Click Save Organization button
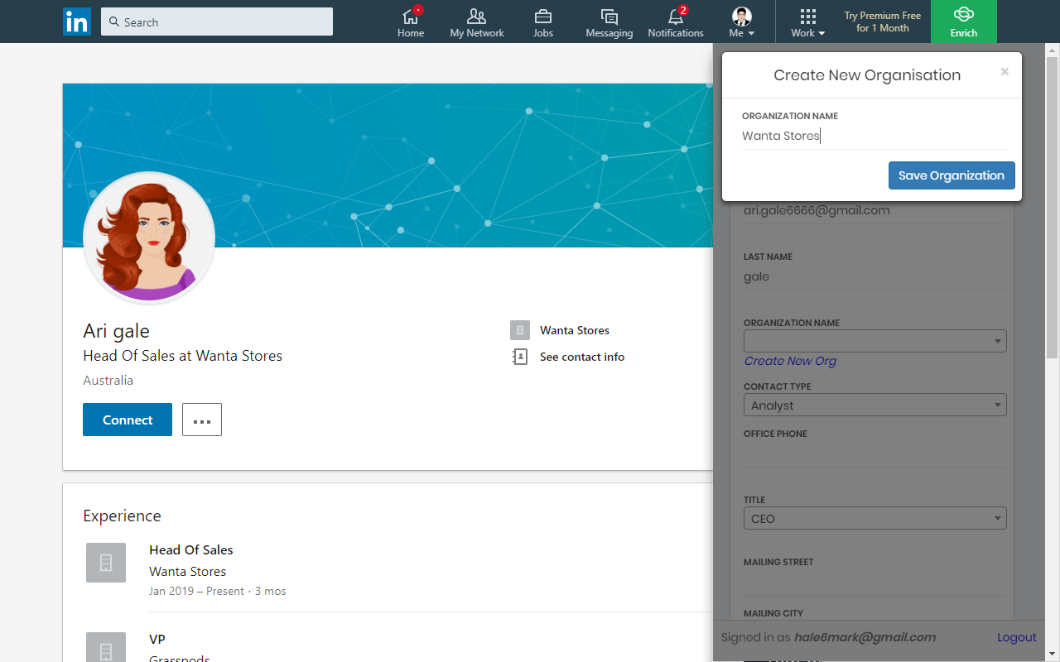This screenshot has width=1060, height=662. click(x=951, y=175)
